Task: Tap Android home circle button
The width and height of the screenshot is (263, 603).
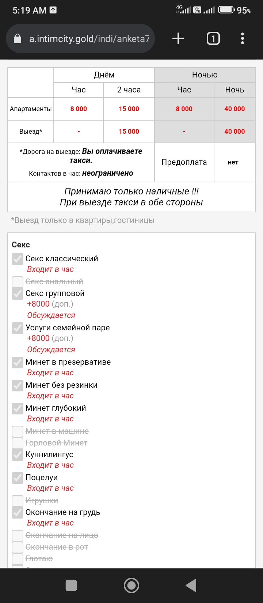Action: click(131, 585)
